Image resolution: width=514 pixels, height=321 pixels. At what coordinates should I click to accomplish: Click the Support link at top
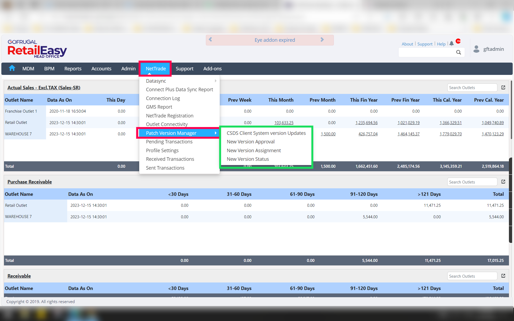point(425,44)
